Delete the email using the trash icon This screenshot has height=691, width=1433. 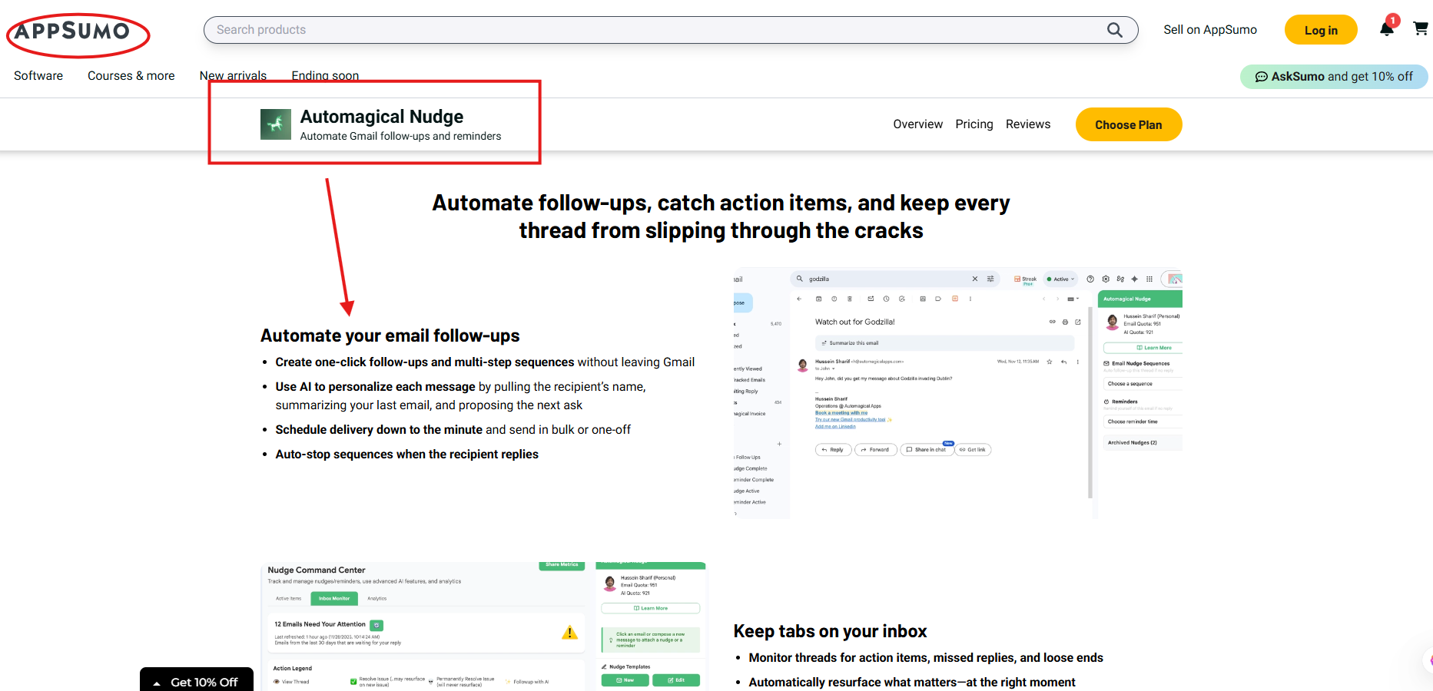[x=849, y=299]
